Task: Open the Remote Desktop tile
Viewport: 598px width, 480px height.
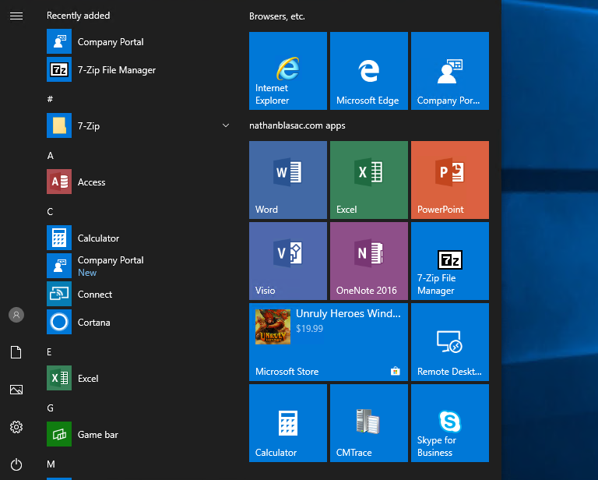Action: coord(449,342)
